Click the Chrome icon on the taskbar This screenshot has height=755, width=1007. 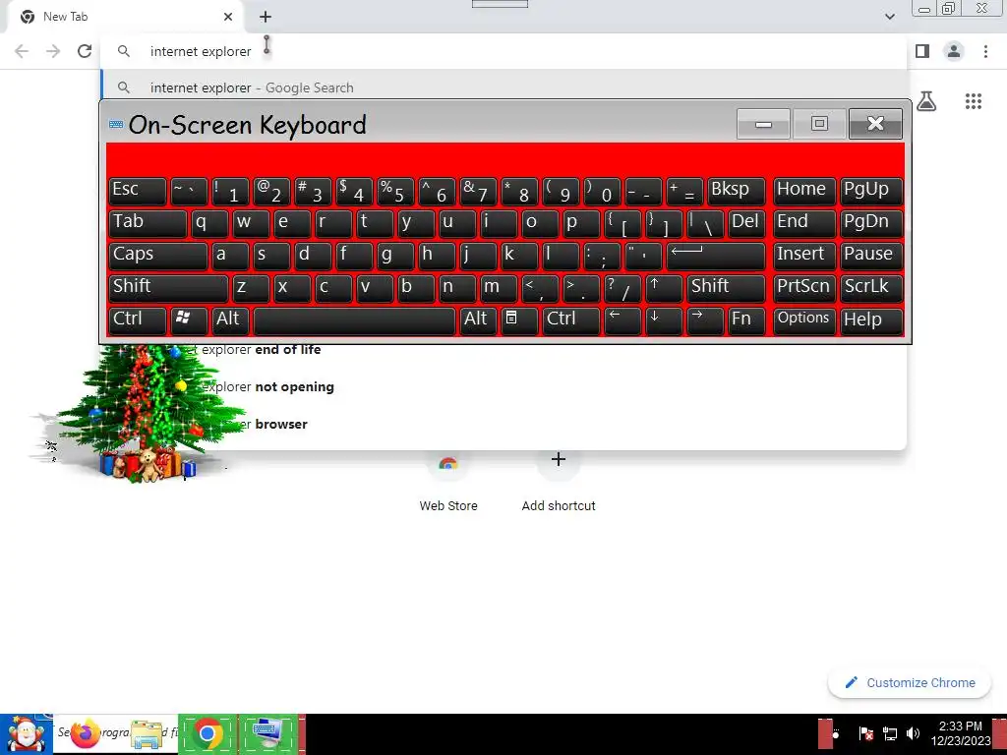coord(207,734)
